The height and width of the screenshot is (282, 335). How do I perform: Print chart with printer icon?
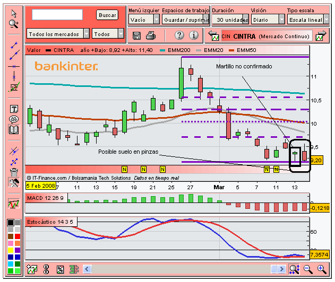(151, 36)
